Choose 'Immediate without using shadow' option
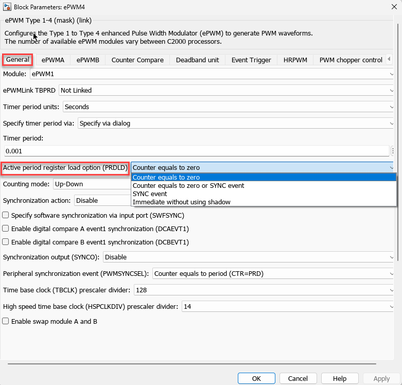This screenshot has height=385, width=402. pyautogui.click(x=264, y=202)
